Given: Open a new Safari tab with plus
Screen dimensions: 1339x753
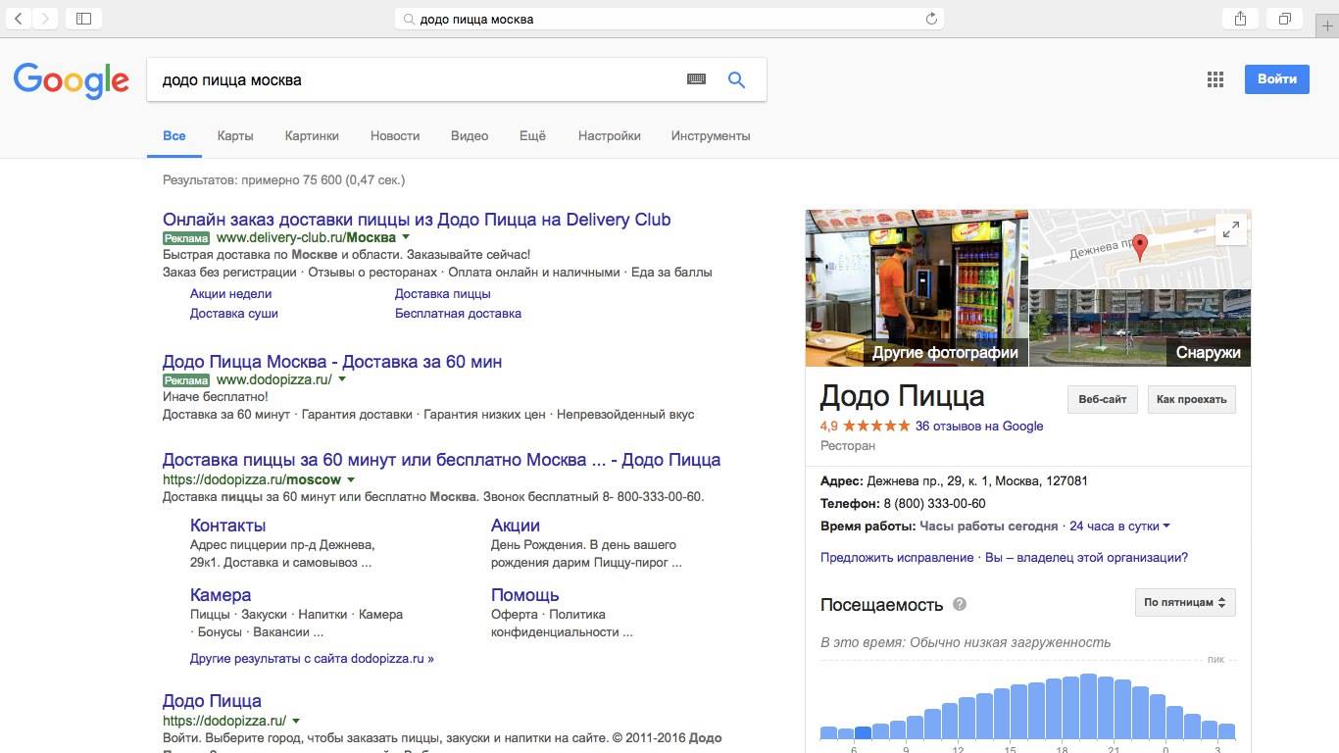Looking at the screenshot, I should (x=1327, y=26).
